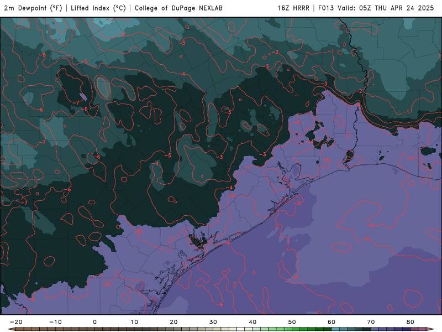The height and width of the screenshot is (332, 442).
Task: Click the '2m Dewpoint (°F)' title text
Action: 33,8
